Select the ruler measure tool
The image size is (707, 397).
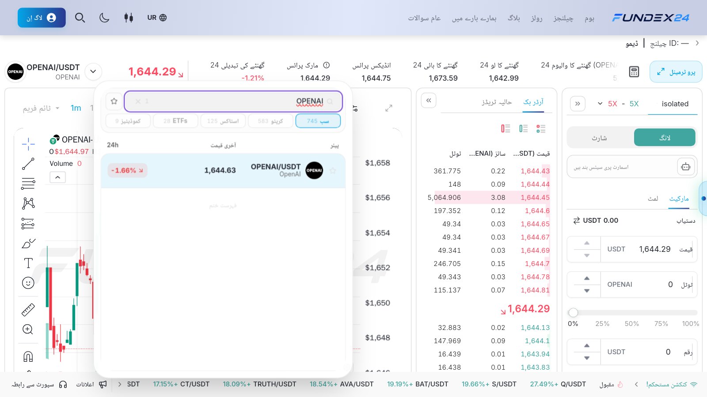(28, 310)
